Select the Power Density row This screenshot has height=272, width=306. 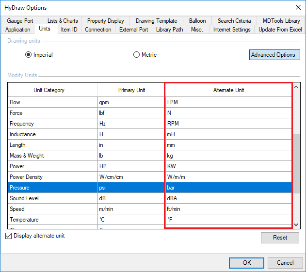pos(53,177)
